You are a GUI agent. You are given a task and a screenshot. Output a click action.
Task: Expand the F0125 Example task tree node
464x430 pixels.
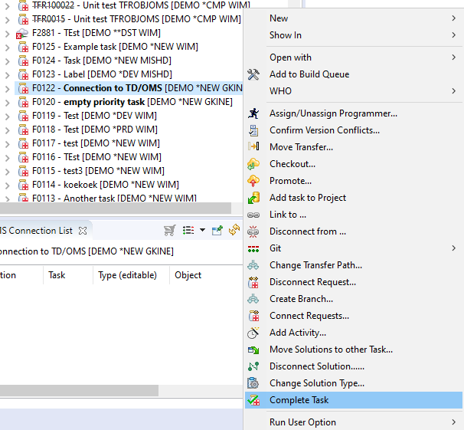click(x=7, y=47)
